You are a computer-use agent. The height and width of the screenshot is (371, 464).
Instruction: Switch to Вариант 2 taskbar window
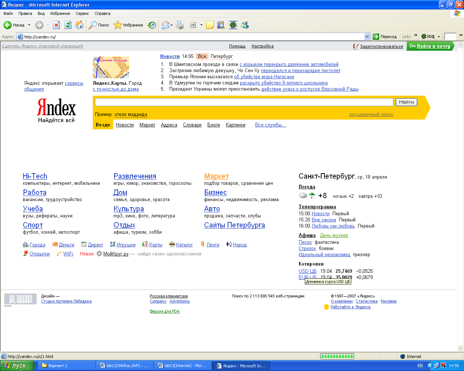[x=67, y=366]
